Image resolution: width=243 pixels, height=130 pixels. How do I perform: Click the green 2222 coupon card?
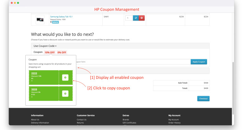coord(51,77)
